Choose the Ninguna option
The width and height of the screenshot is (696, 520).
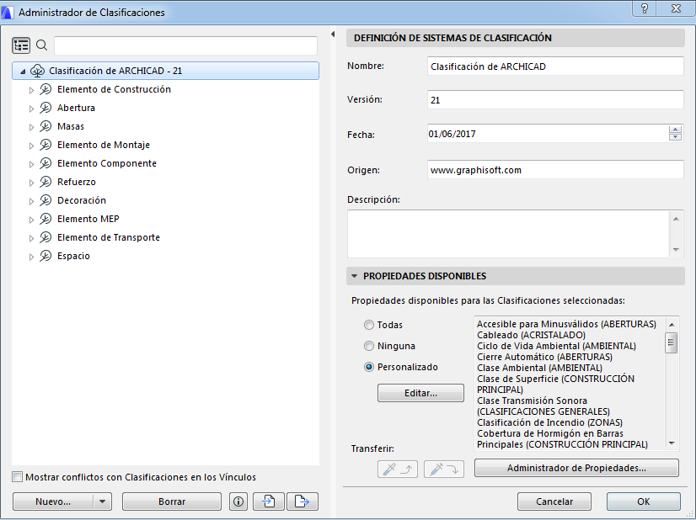[x=369, y=345]
